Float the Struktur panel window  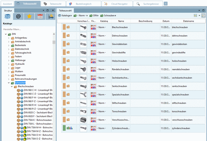click(48, 10)
